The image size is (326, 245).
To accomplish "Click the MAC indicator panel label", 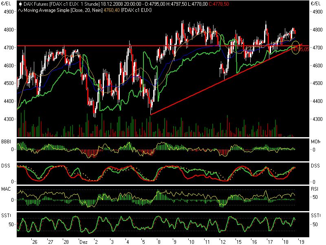I will [x=6, y=189].
